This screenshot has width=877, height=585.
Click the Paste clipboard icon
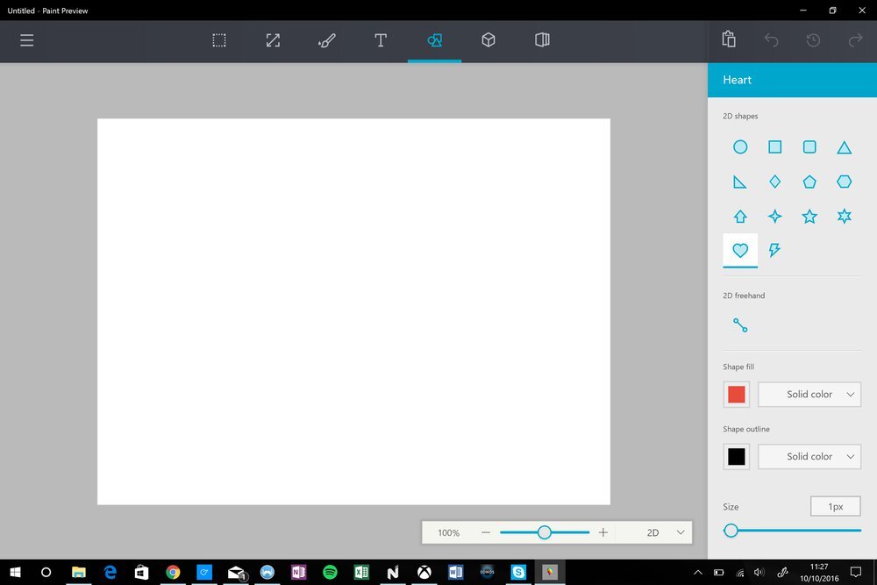729,40
